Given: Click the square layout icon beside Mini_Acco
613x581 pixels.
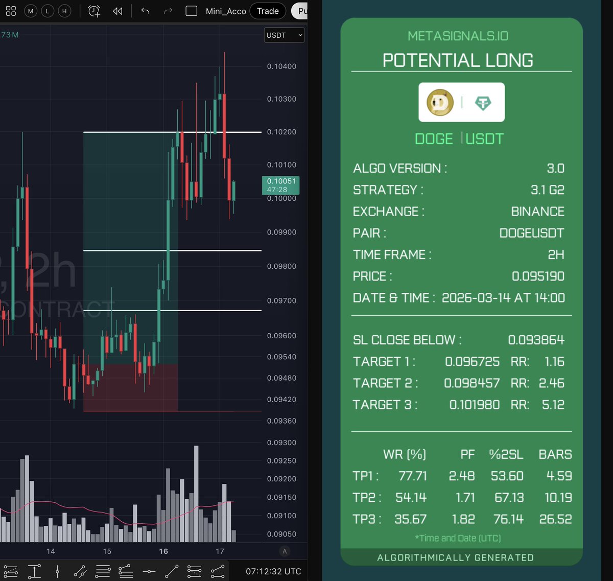Looking at the screenshot, I should [x=192, y=11].
